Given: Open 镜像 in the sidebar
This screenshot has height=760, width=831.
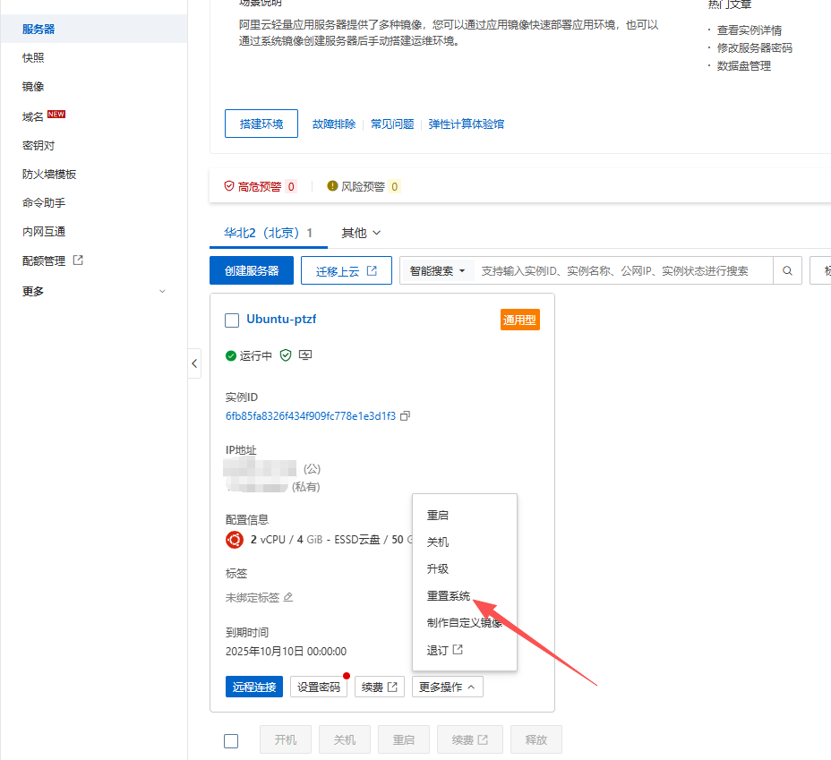Looking at the screenshot, I should coord(33,86).
